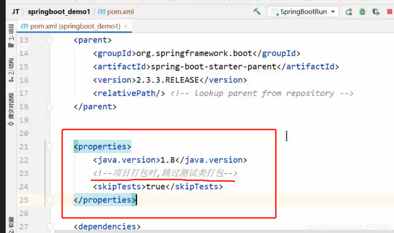Open the 2: Favorites tool window
Image resolution: width=394 pixels, height=233 pixels.
(x=11, y=225)
